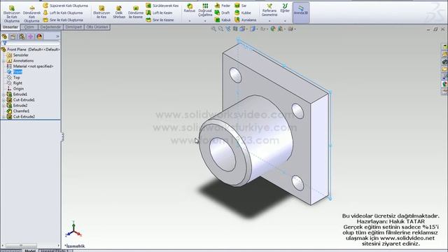Image resolution: width=448 pixels, height=252 pixels.
Task: Expand arrow under Eğriler
Action: click(285, 21)
